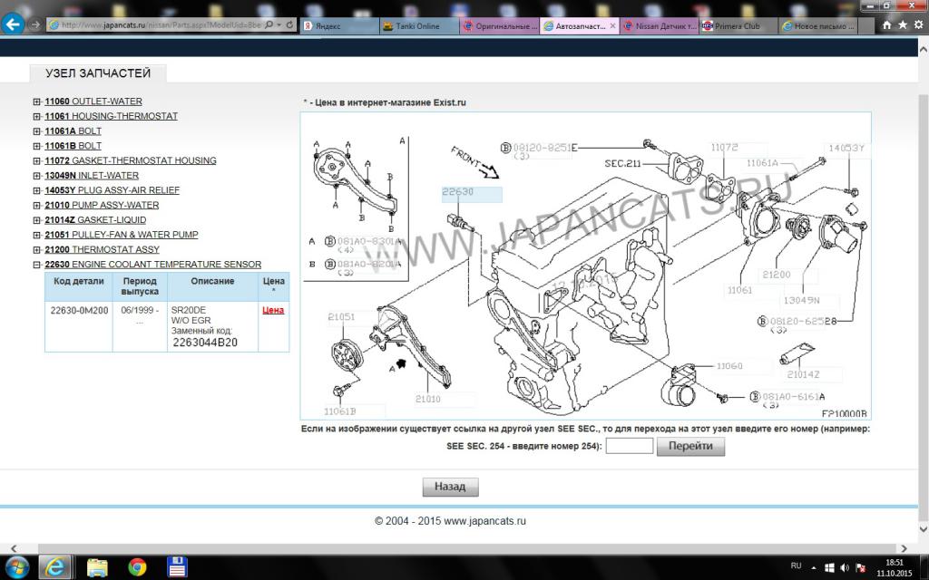Expand the 21051 PULLEY-FAN & WATER PUMP node
This screenshot has height=580, width=929.
point(36,235)
